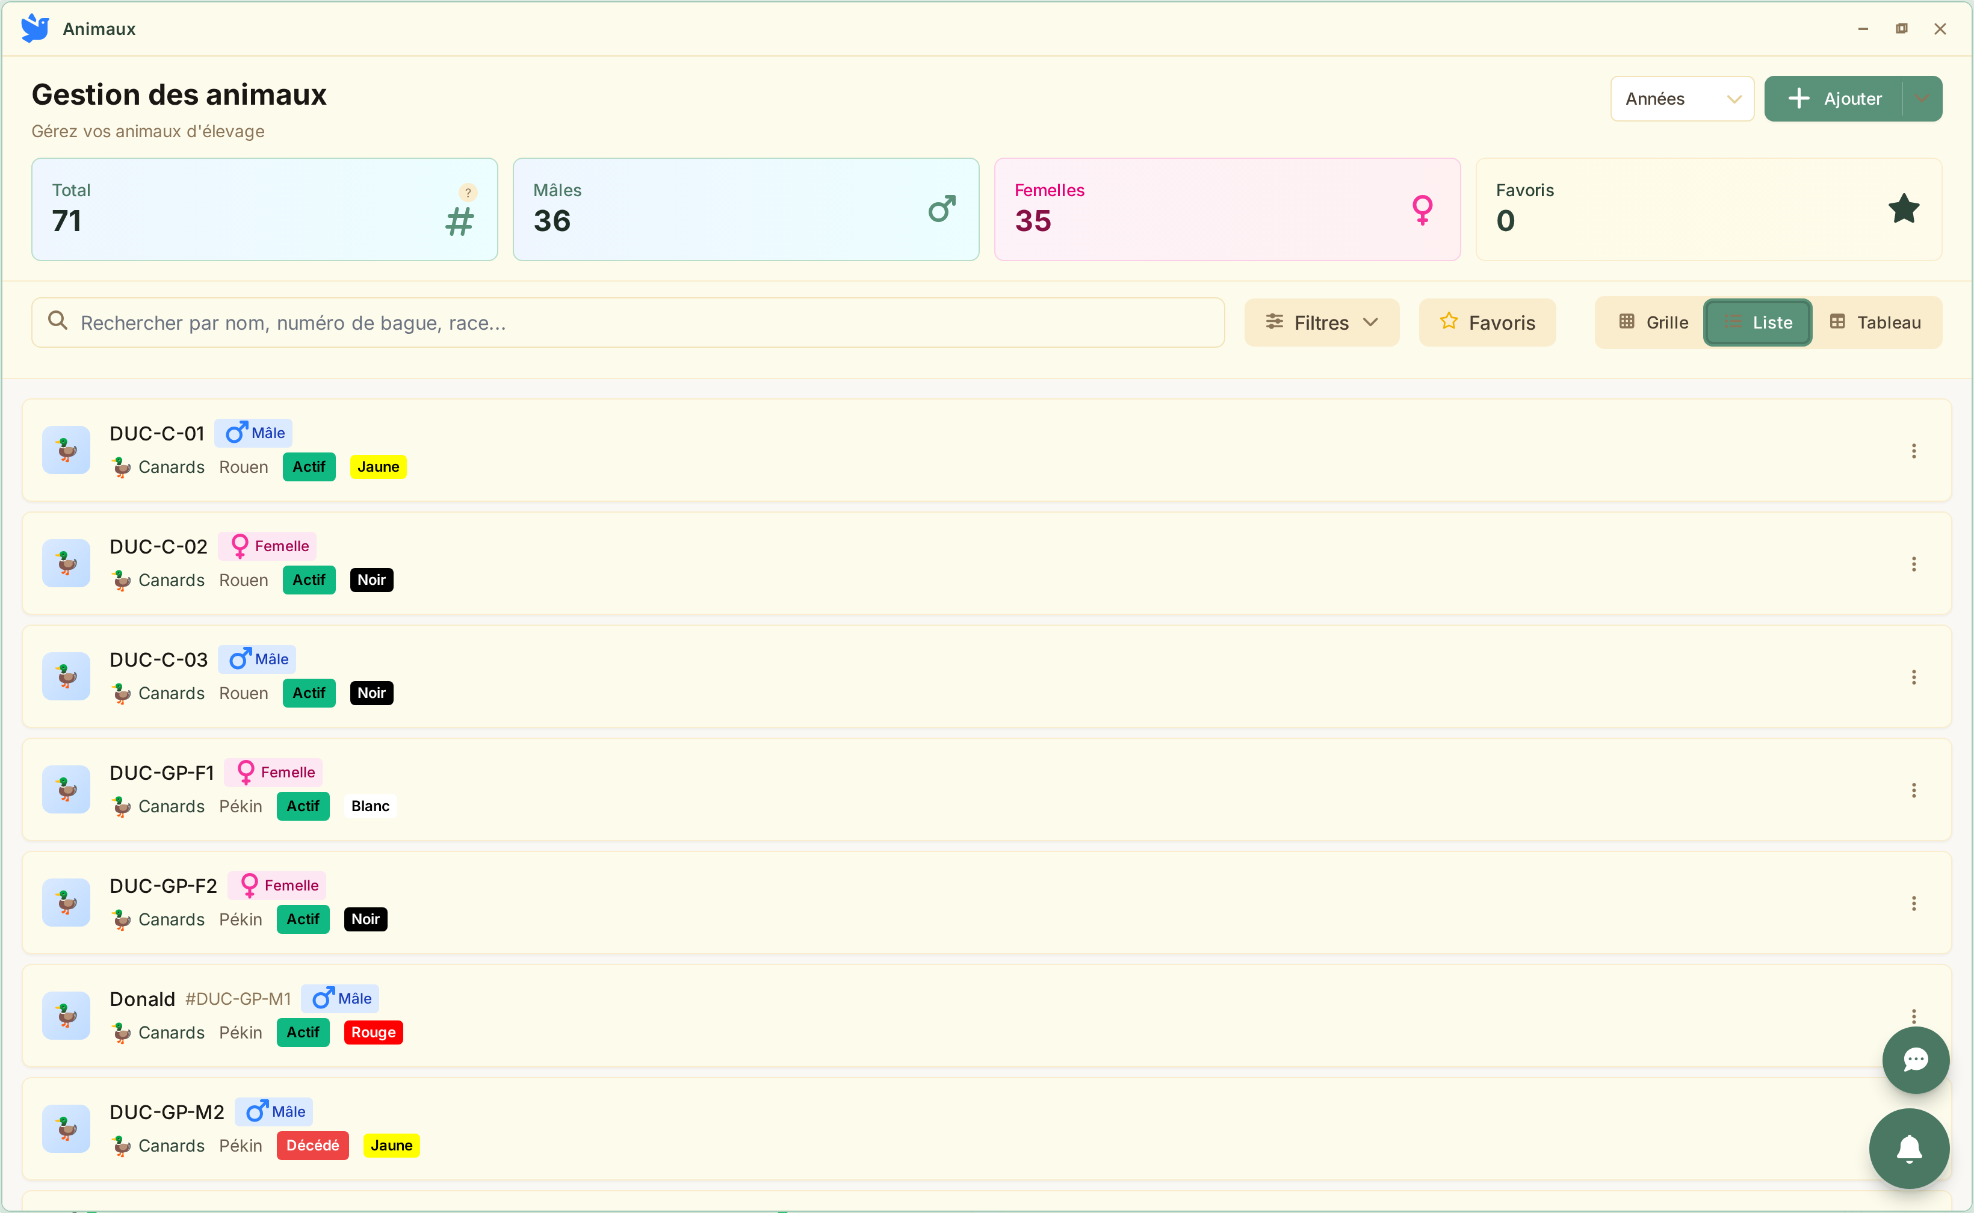The image size is (1974, 1213).
Task: Filter by the Mâles stat card
Action: [x=746, y=209]
